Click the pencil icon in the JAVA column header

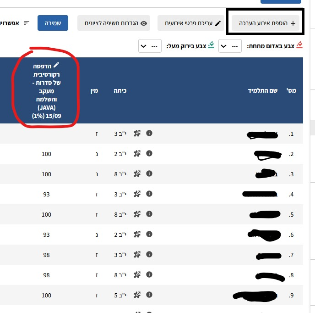pyautogui.click(x=56, y=65)
